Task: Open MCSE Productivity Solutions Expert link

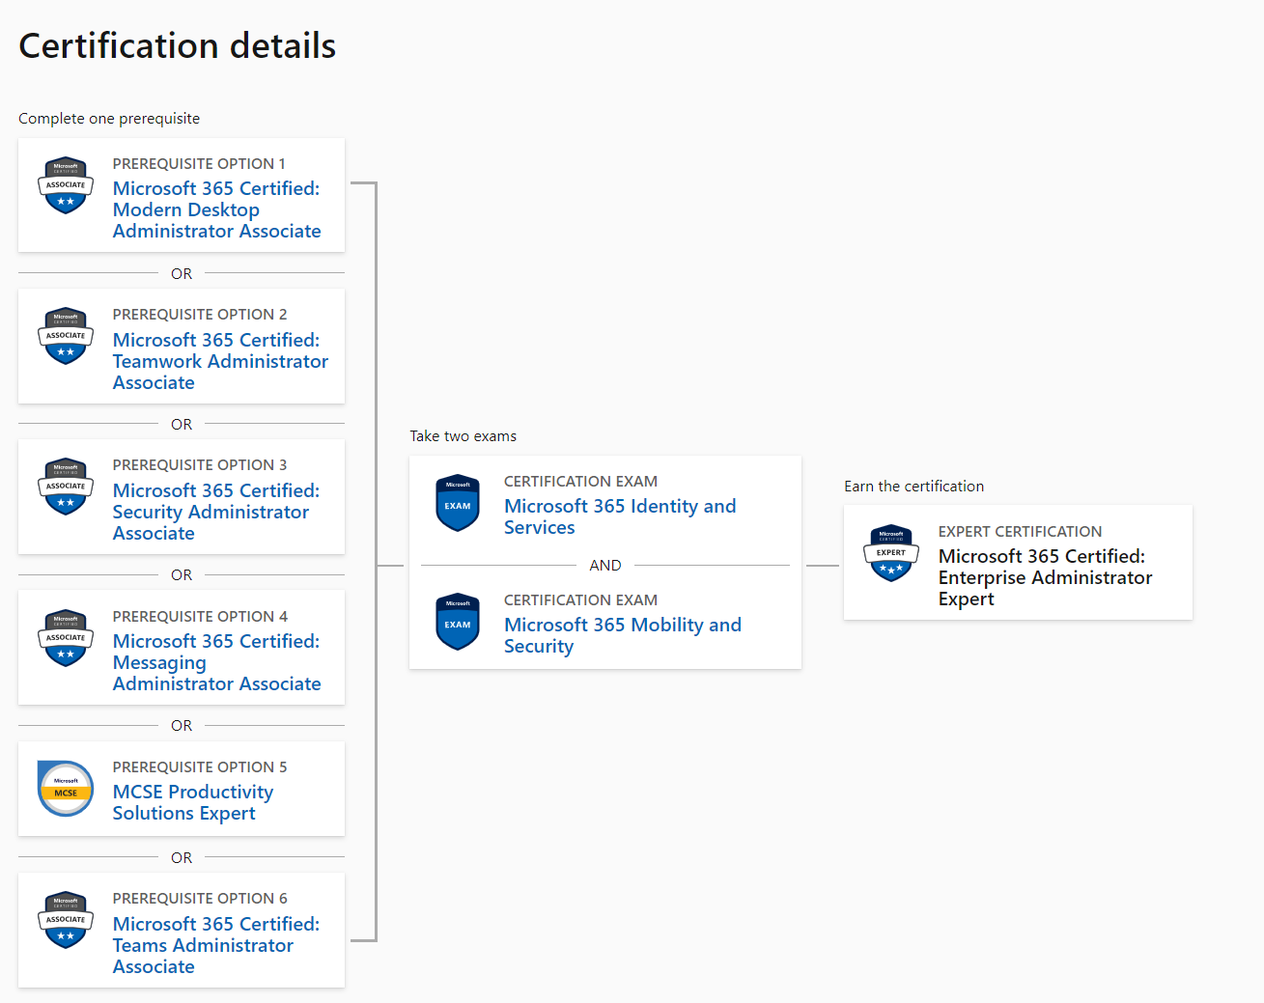Action: pyautogui.click(x=193, y=802)
